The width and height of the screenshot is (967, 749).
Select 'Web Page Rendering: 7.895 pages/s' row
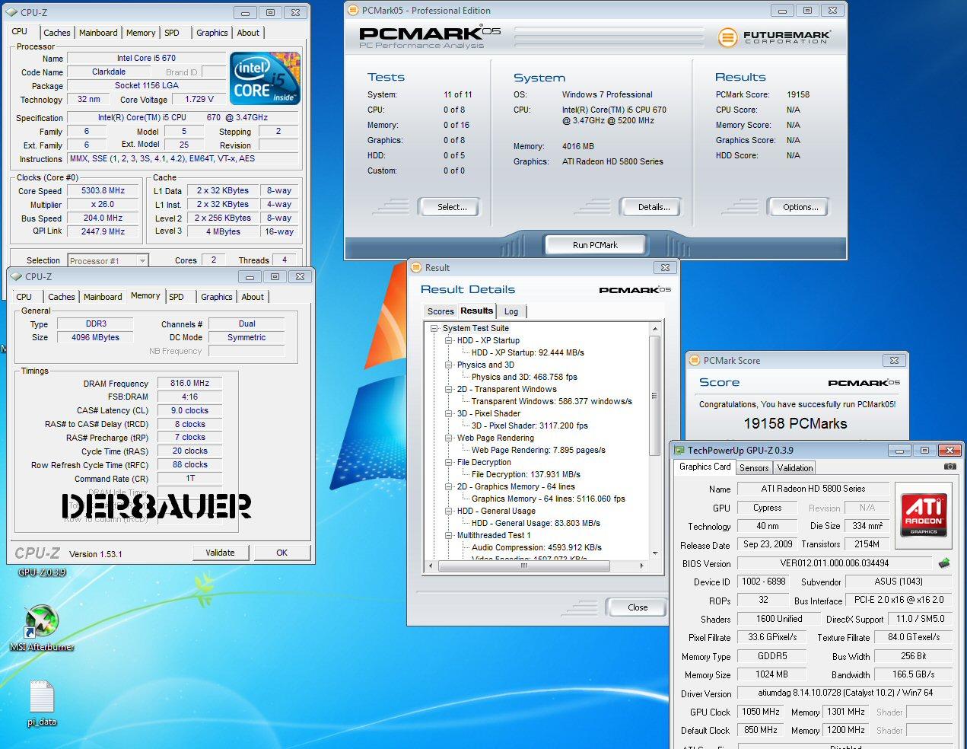point(539,450)
